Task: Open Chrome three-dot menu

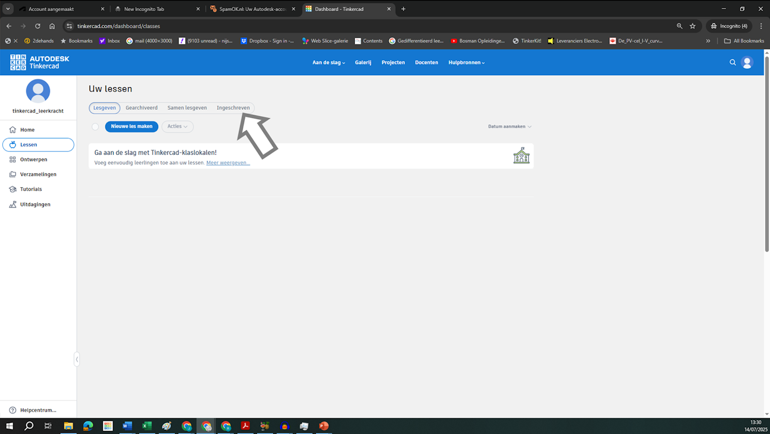Action: (x=760, y=26)
